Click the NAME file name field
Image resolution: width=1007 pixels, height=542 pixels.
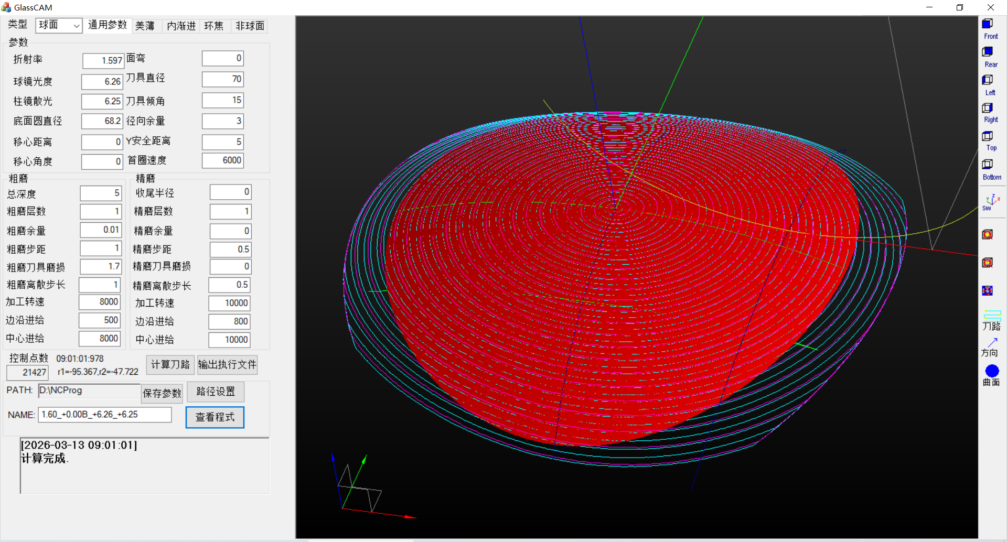click(x=105, y=415)
